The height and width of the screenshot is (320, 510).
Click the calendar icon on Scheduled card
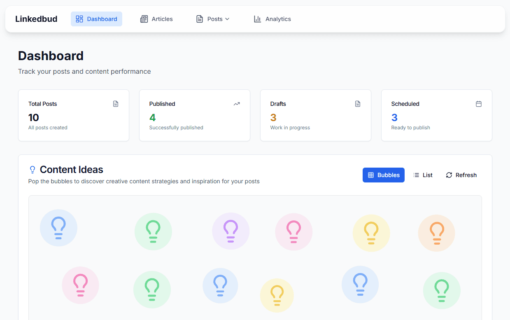(x=479, y=104)
